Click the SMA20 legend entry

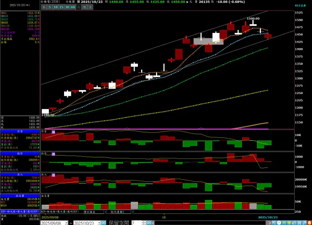[20, 19]
